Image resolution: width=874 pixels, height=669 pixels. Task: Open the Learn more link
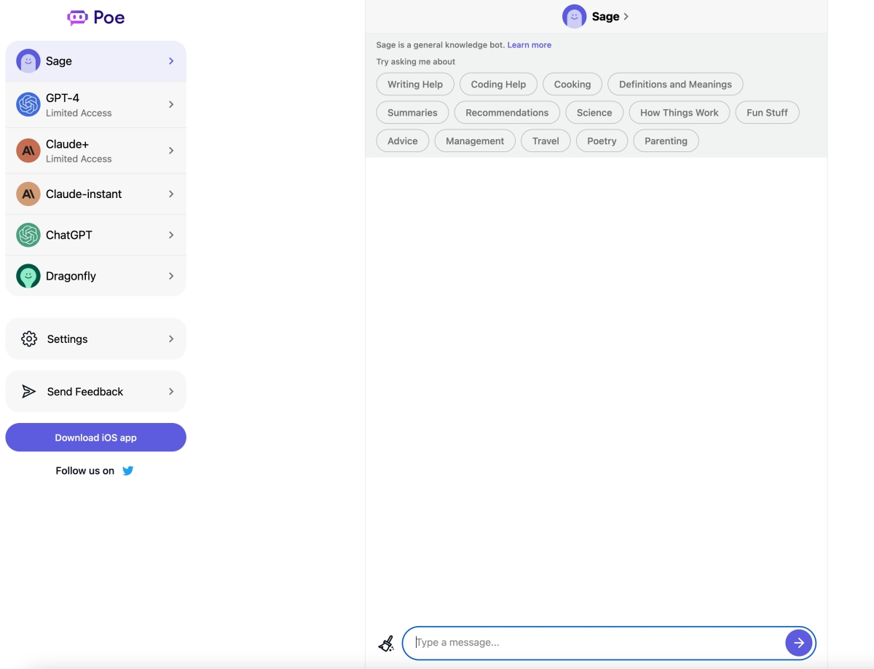[x=529, y=45]
